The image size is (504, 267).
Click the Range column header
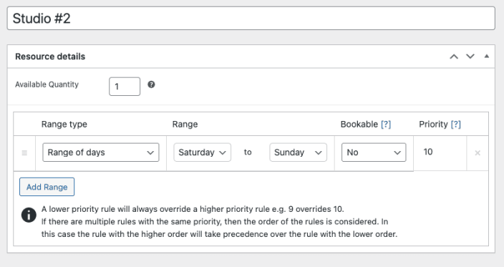(x=185, y=125)
